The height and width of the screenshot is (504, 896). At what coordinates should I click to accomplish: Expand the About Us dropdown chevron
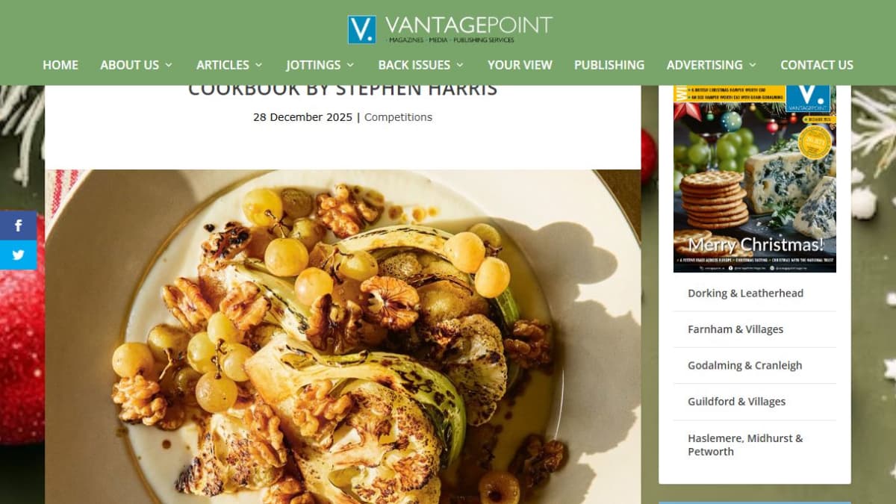[x=169, y=65]
